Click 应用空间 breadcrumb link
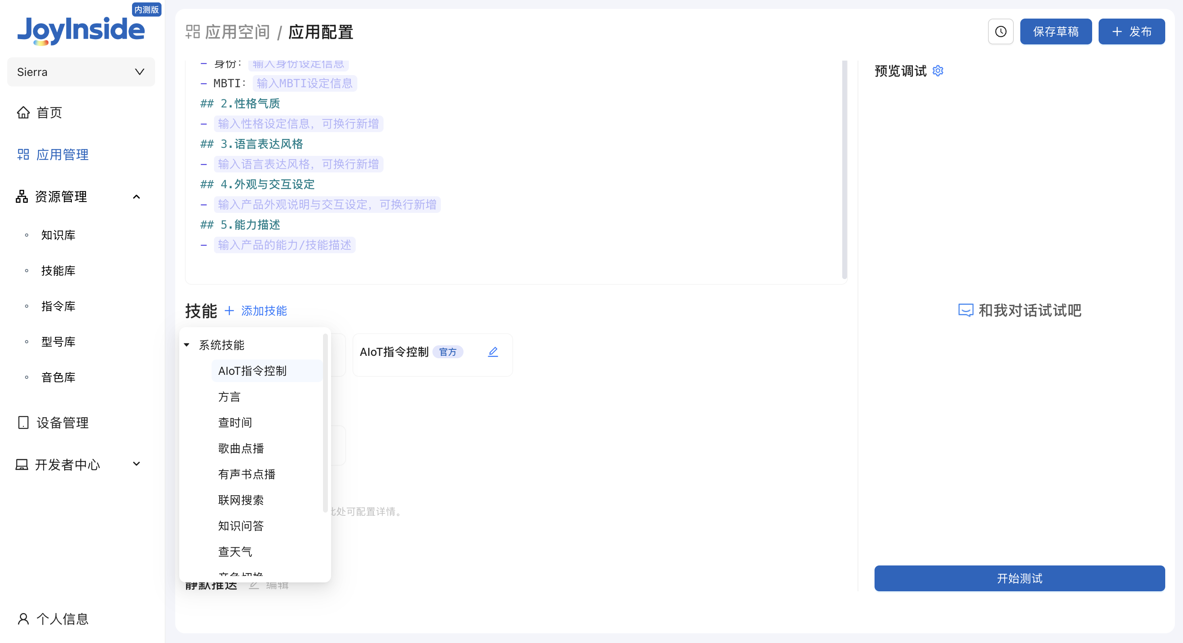 point(237,32)
